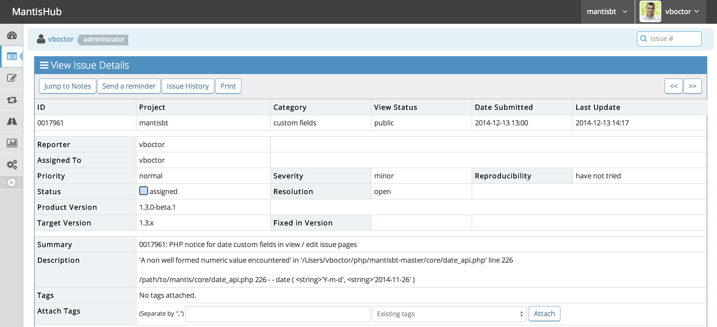Toggle the expand sidebar arrow icon
Image resolution: width=717 pixels, height=327 pixels.
(12, 182)
